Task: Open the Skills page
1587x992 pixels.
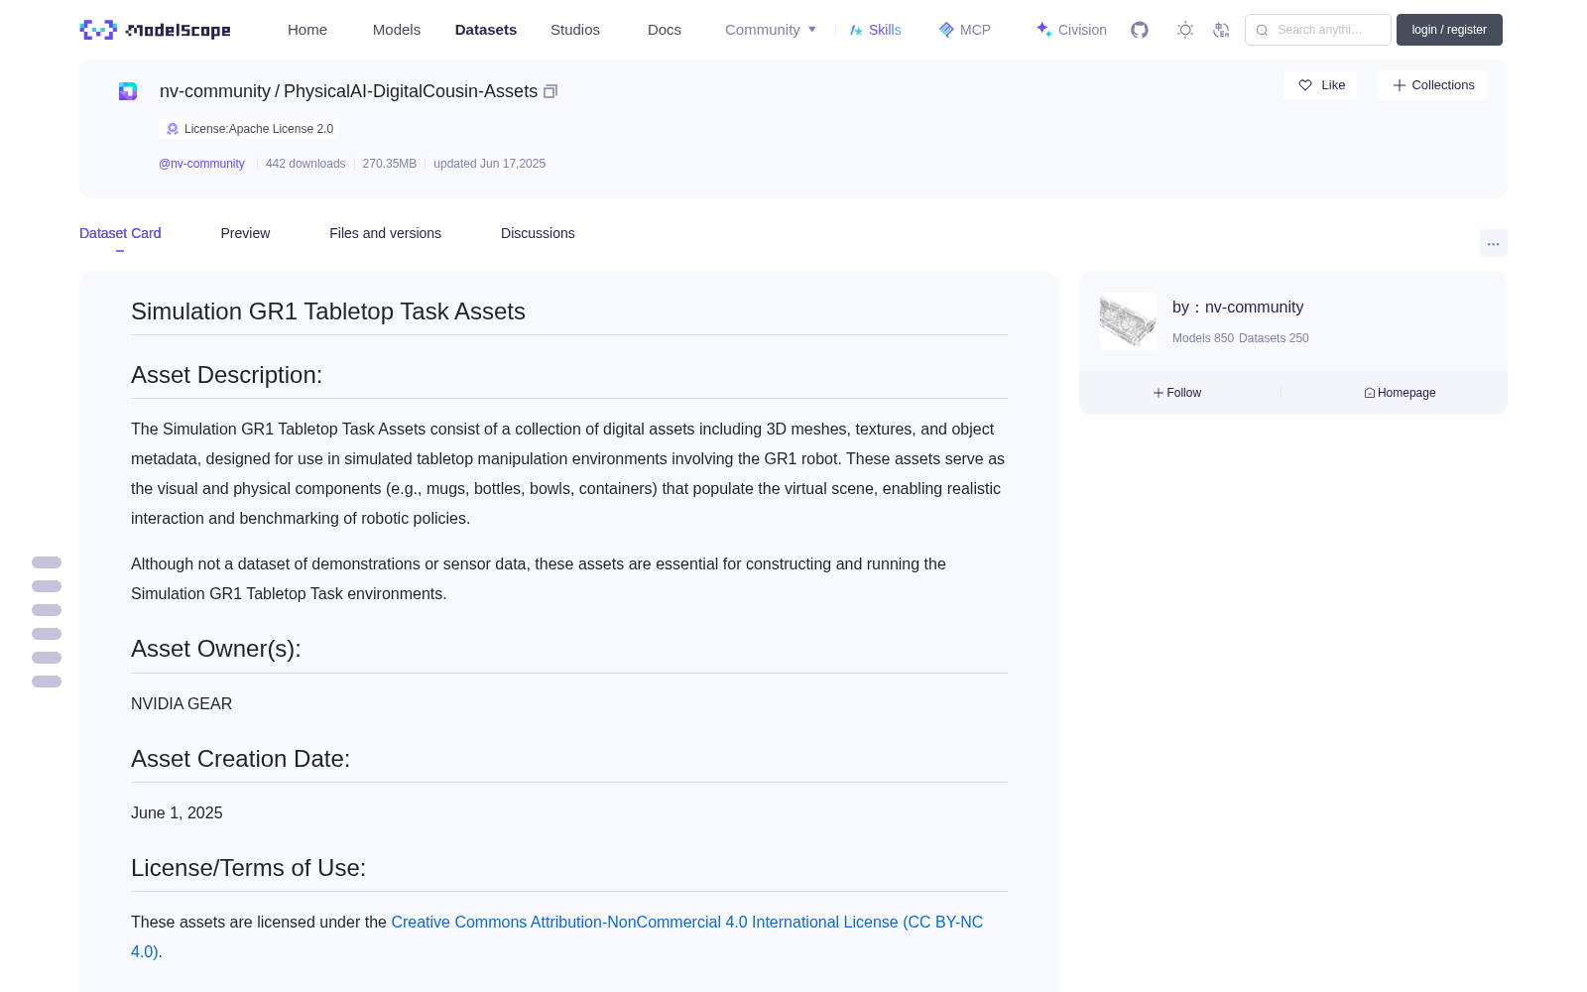Action: click(x=875, y=30)
